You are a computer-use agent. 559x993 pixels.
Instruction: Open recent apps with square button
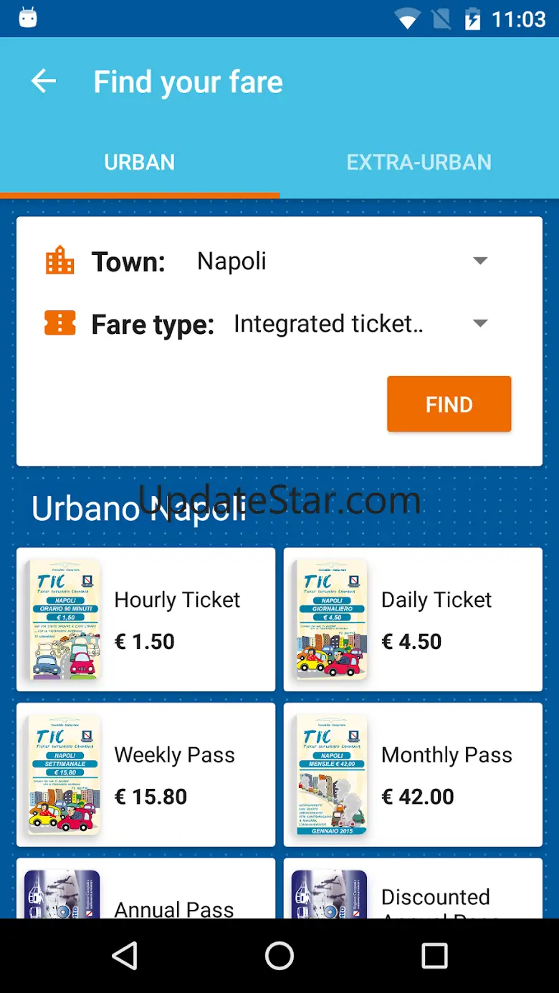[434, 955]
